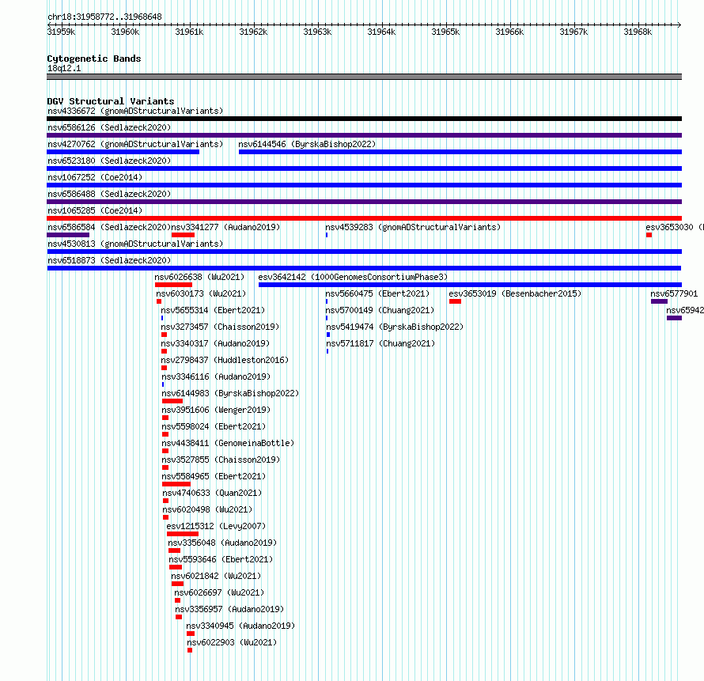704x681 pixels.
Task: Click the Cytogenetic Bands track title
Action: point(94,59)
